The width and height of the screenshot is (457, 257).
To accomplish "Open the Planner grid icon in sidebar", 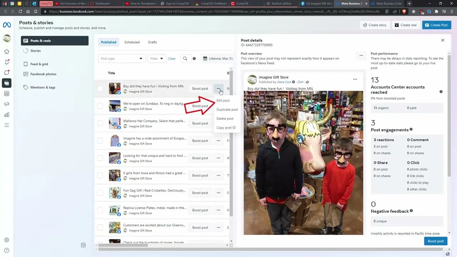I will pyautogui.click(x=7, y=94).
